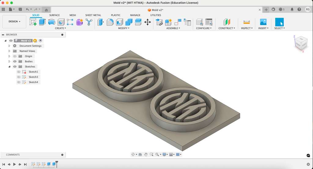313x169 pixels.
Task: Switch to the SHEET METAL tab
Action: (93, 15)
